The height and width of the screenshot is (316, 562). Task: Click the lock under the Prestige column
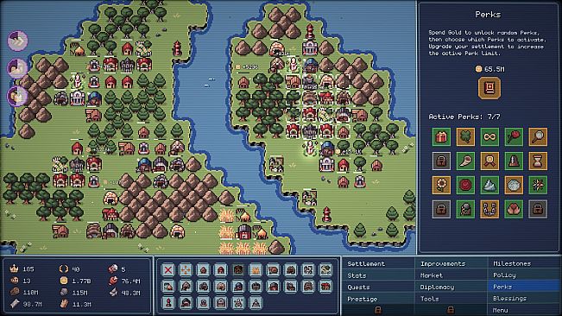(378, 310)
